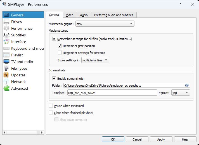Disable Enable screenshots checkbox
Viewport: 199px width, 145px height.
[54, 78]
